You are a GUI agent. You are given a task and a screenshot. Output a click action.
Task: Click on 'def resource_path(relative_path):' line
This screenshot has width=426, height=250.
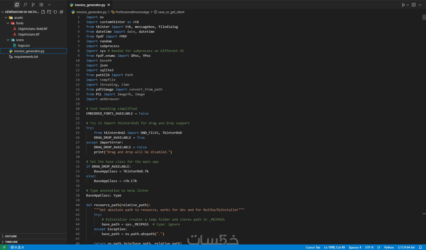(118, 205)
